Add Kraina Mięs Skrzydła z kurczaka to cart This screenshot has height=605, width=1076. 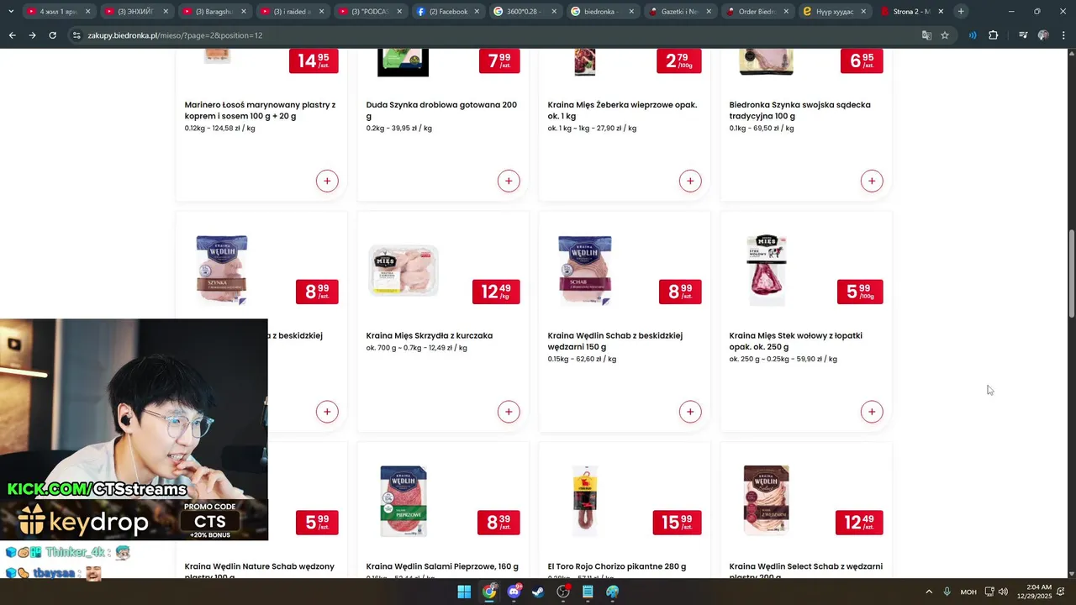point(509,412)
